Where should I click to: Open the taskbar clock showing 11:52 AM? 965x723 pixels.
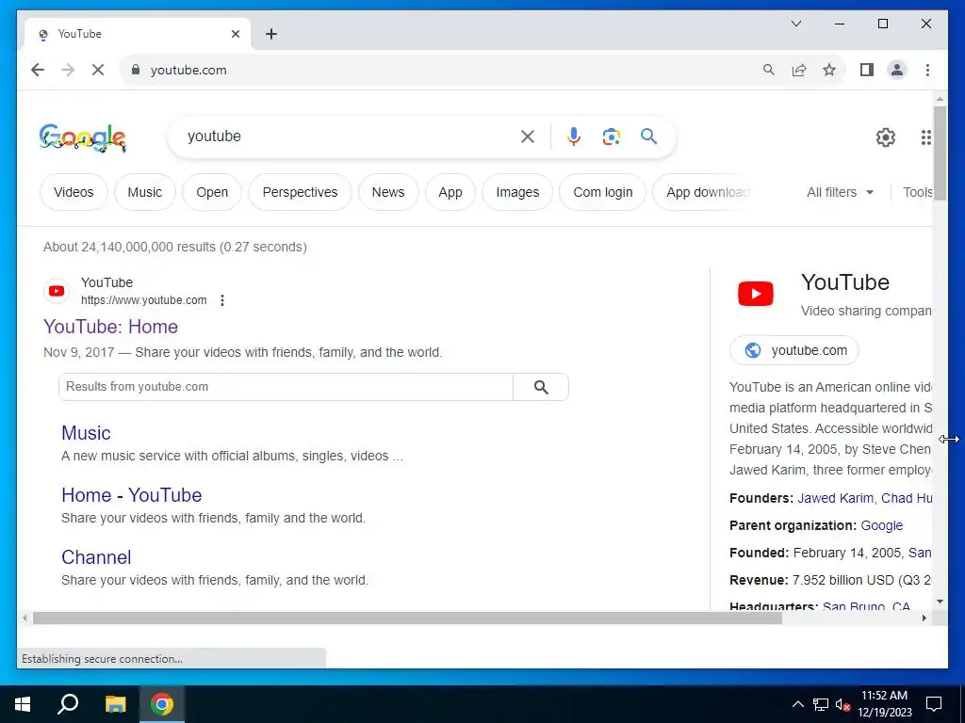(x=884, y=704)
